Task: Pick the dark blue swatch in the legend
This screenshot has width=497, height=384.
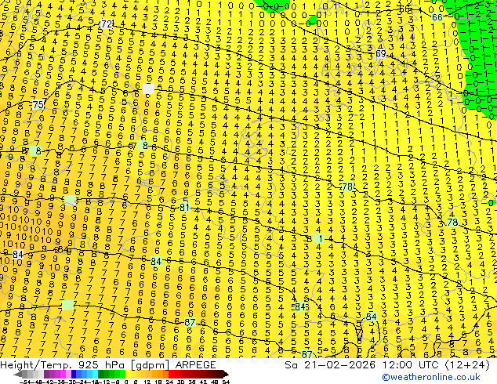Action: click(x=74, y=375)
